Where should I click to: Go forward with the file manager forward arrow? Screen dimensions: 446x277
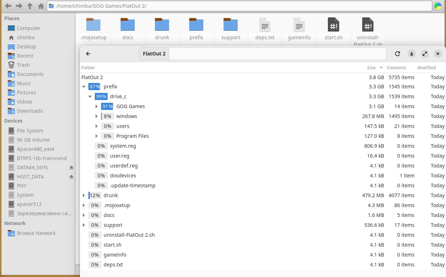(x=19, y=6)
